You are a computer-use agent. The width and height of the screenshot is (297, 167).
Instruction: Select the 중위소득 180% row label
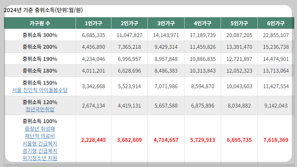pos(40,71)
